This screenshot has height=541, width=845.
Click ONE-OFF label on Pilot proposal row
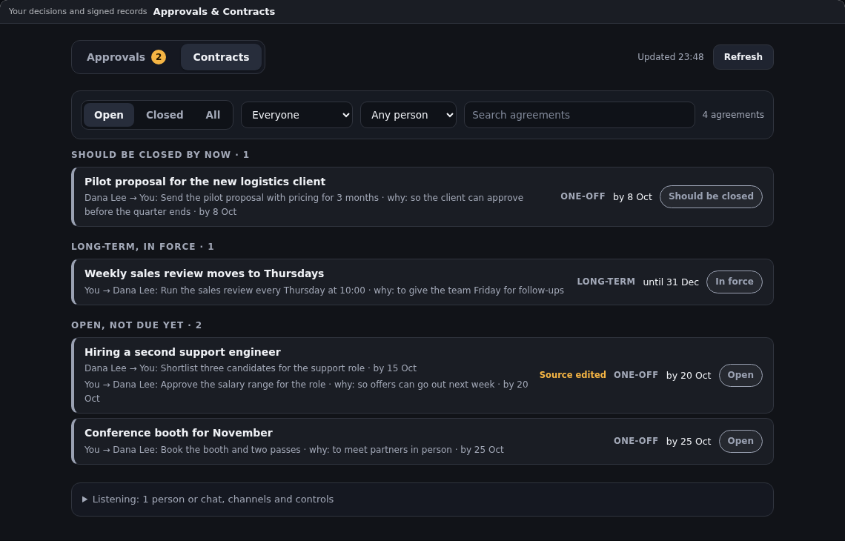(x=583, y=196)
